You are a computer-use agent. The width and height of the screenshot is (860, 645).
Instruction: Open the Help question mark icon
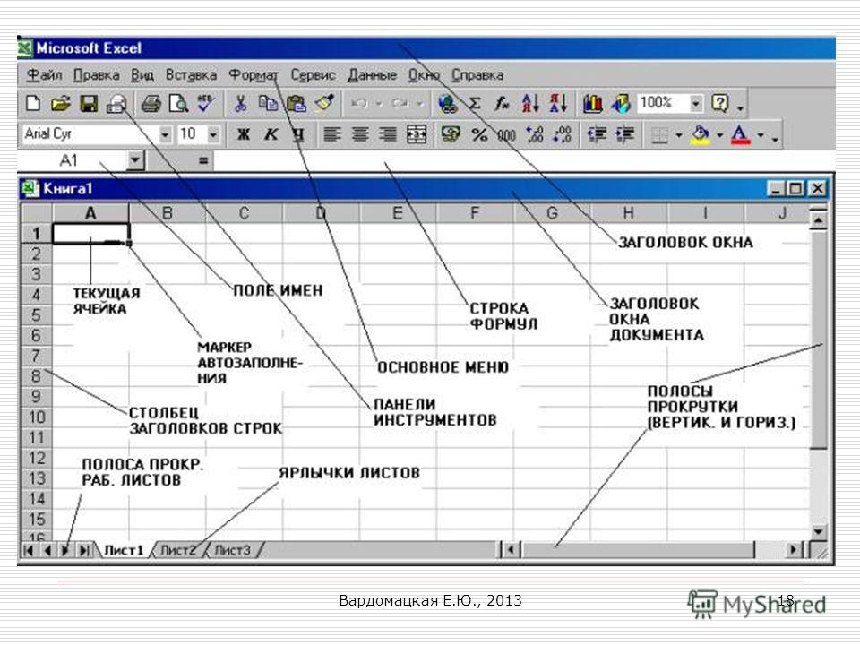pyautogui.click(x=720, y=103)
